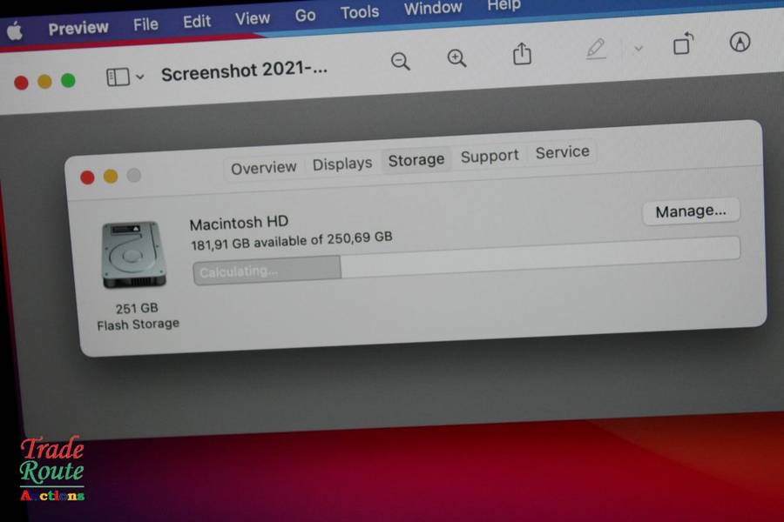Open the Tools menu

coord(359,12)
